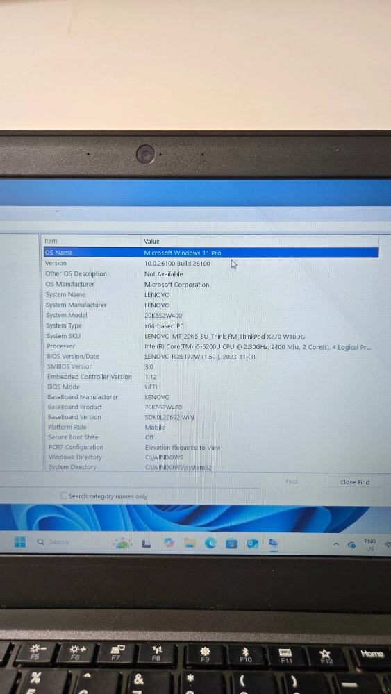Open Copilot from the taskbar

tap(168, 543)
